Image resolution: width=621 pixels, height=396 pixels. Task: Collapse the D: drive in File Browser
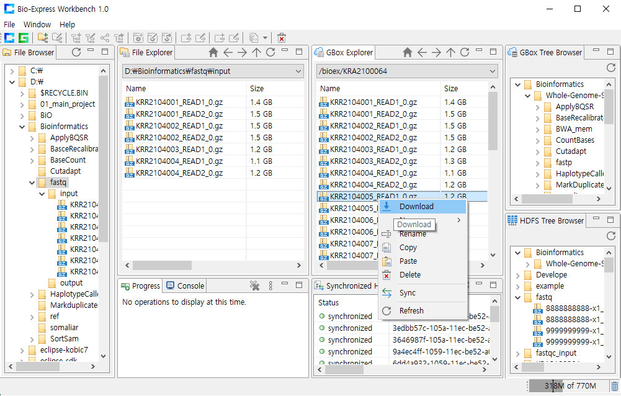pos(12,82)
